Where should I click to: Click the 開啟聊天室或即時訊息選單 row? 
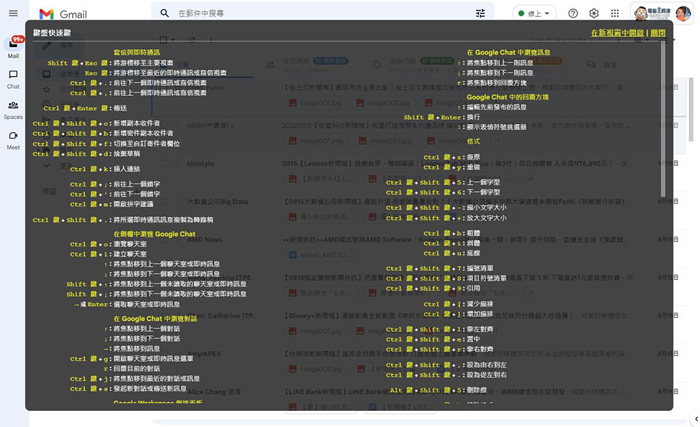pos(132,358)
